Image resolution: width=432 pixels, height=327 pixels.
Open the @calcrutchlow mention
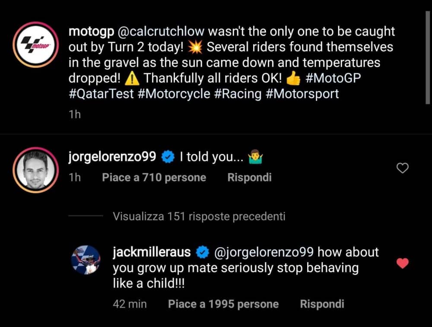[x=158, y=32]
